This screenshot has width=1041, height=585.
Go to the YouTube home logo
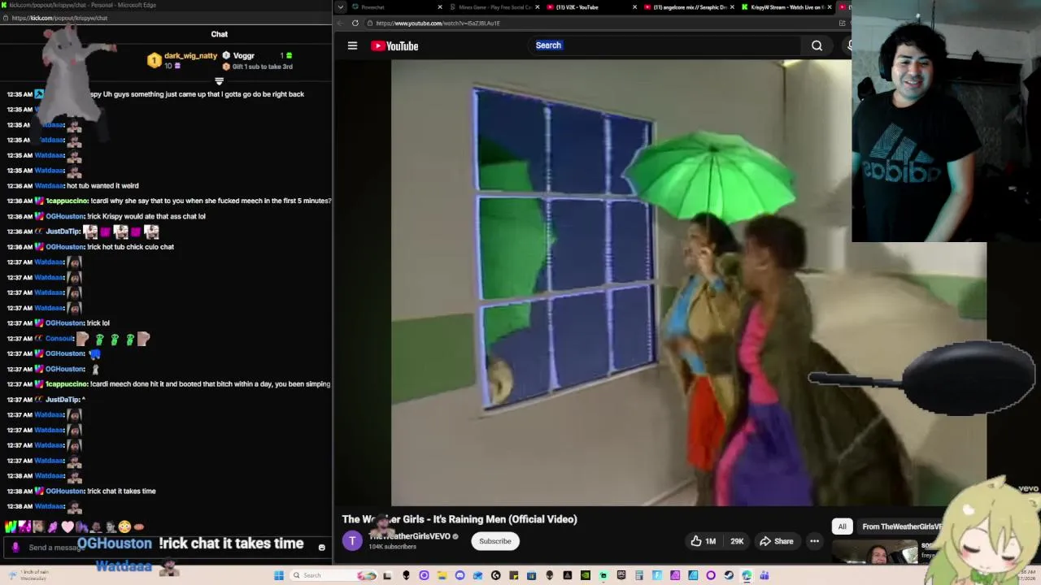394,45
